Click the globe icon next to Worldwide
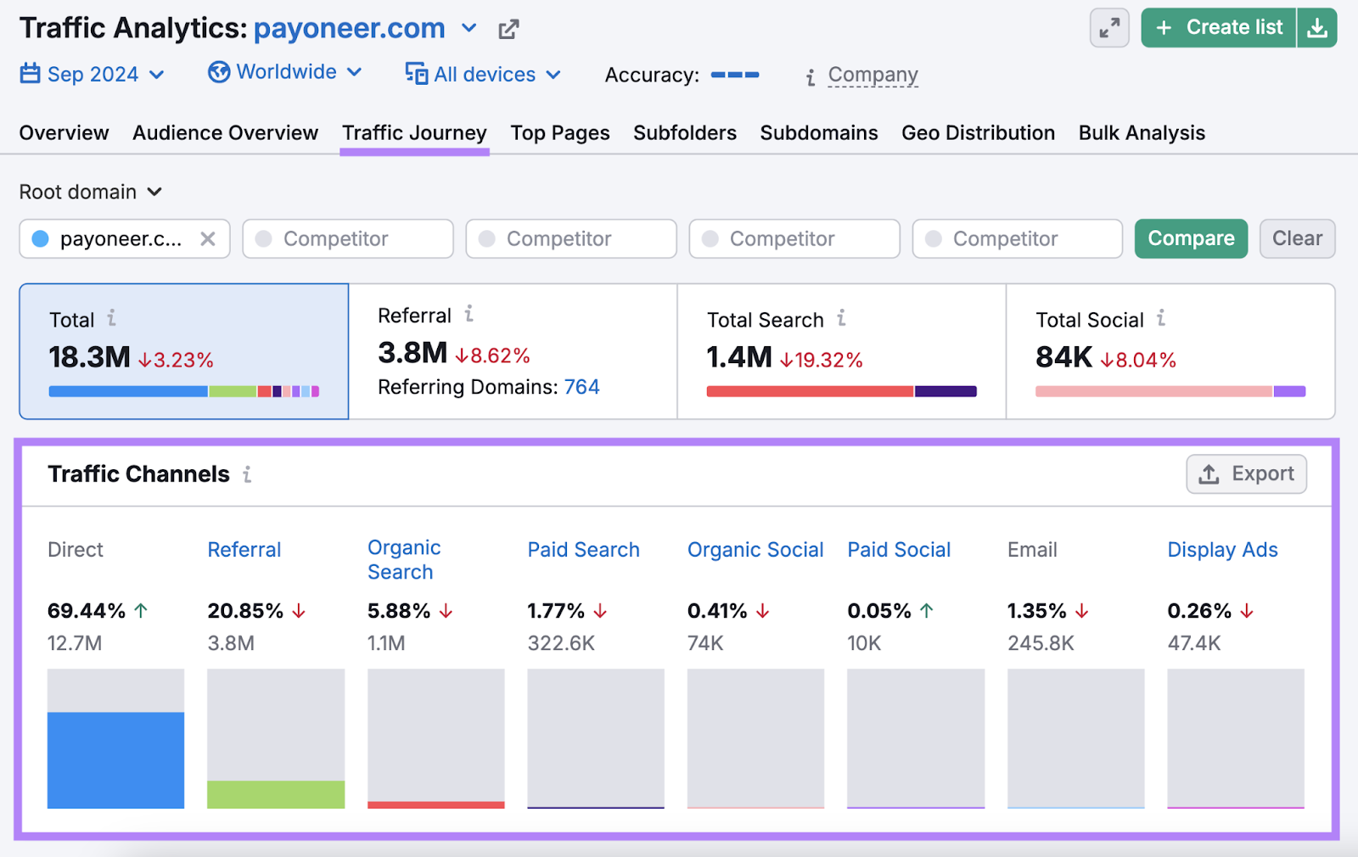This screenshot has height=857, width=1358. 219,72
